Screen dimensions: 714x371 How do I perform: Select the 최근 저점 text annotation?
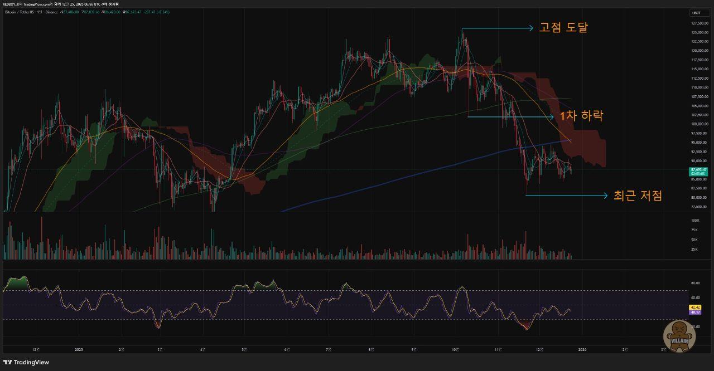click(x=638, y=196)
